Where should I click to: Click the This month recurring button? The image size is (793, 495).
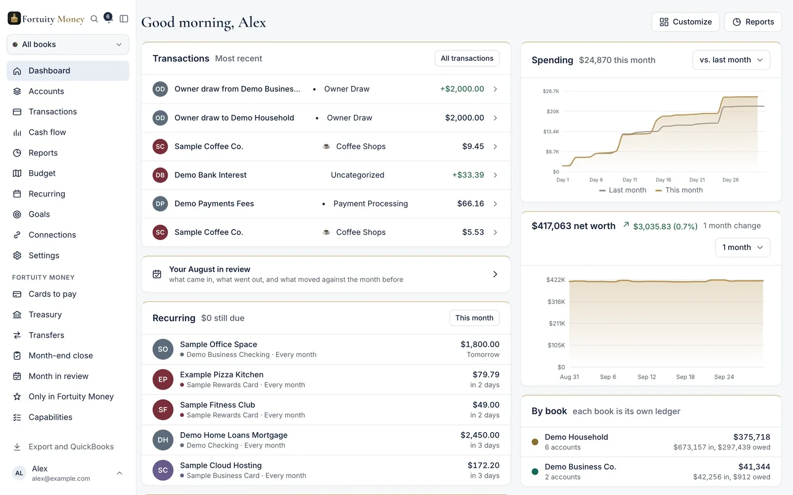(474, 318)
